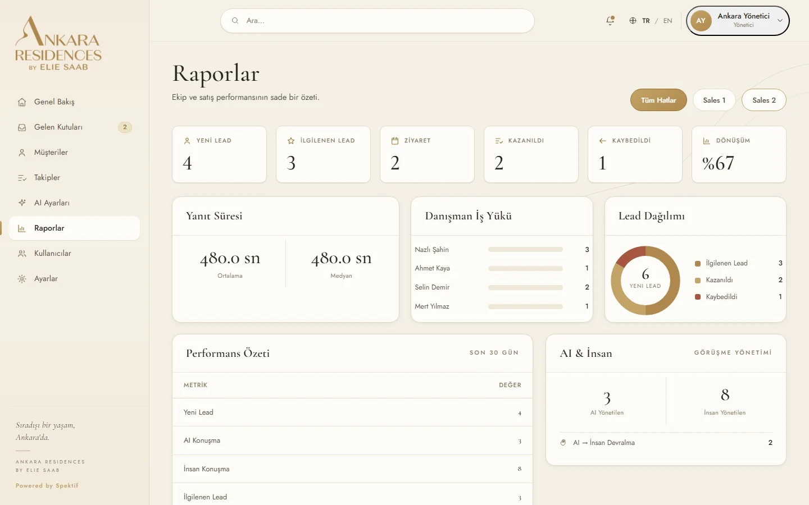Click the AY avatar in profile menu
This screenshot has height=505, width=809.
[x=701, y=21]
